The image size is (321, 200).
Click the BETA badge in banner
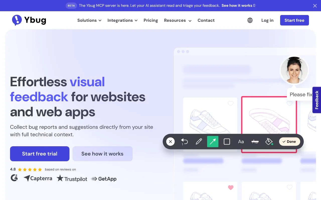(71, 5)
